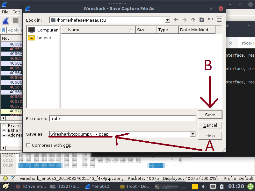This screenshot has height=191, width=255.
Task: Close the Save Capture File As dialog
Action: [221, 9]
